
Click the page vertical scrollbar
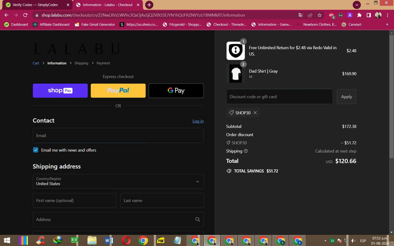point(391,96)
